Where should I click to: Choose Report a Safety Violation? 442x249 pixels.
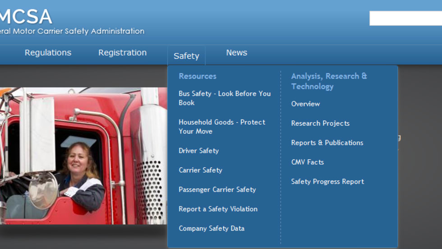(218, 209)
